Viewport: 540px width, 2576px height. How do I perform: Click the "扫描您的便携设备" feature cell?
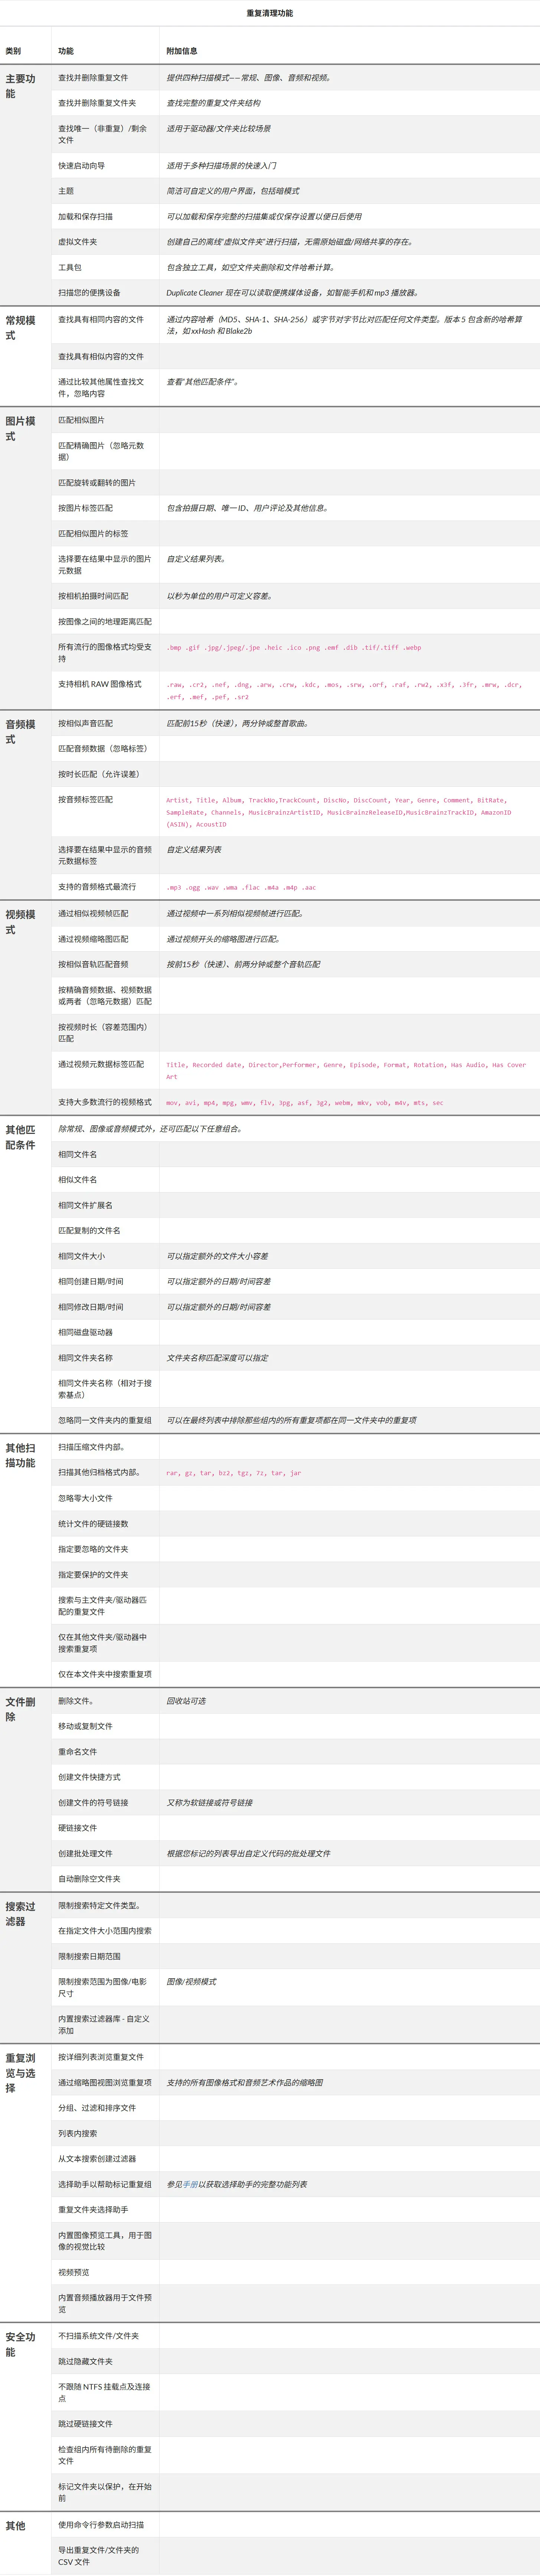105,293
